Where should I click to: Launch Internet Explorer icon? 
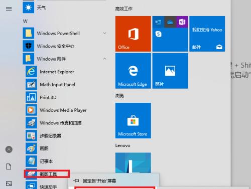coord(31,72)
